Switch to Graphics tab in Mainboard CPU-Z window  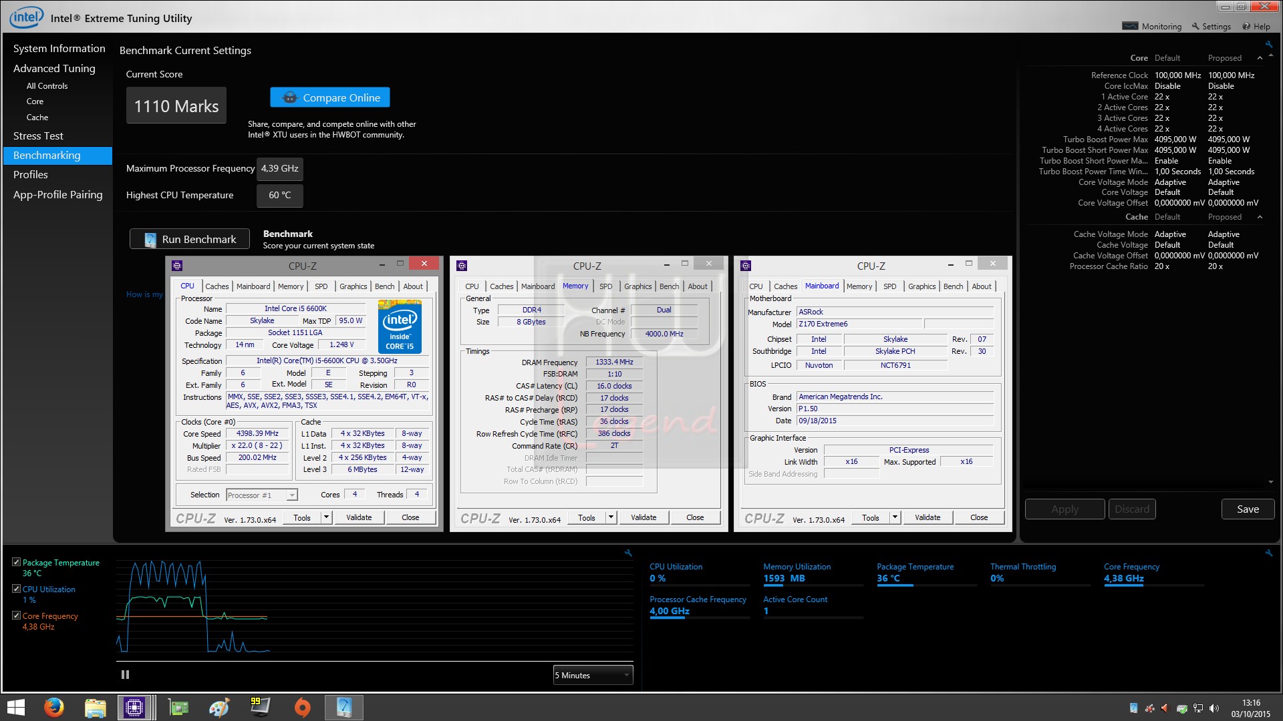click(922, 286)
